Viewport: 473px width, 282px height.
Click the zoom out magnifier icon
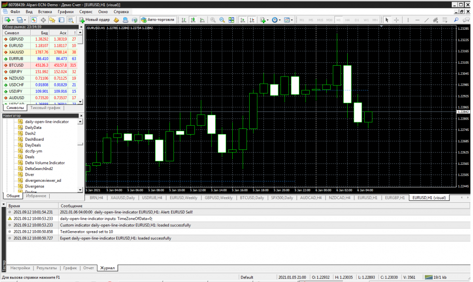pyautogui.click(x=222, y=20)
